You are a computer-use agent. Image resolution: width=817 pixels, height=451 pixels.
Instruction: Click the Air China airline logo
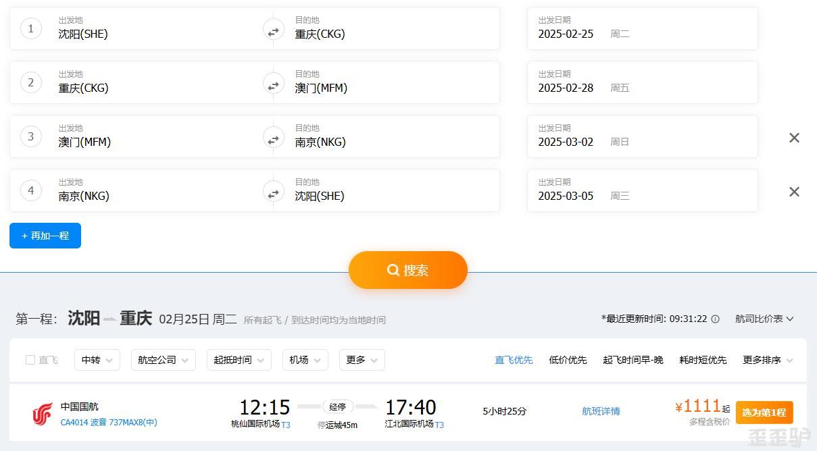(x=42, y=414)
